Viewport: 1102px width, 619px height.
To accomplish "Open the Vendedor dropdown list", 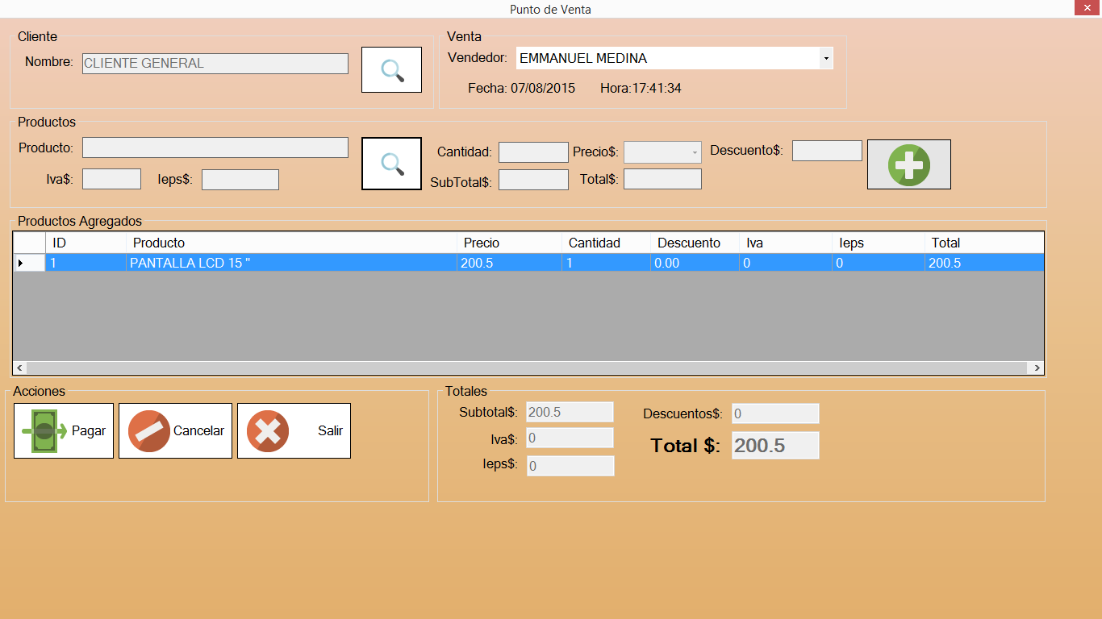I will click(x=825, y=58).
